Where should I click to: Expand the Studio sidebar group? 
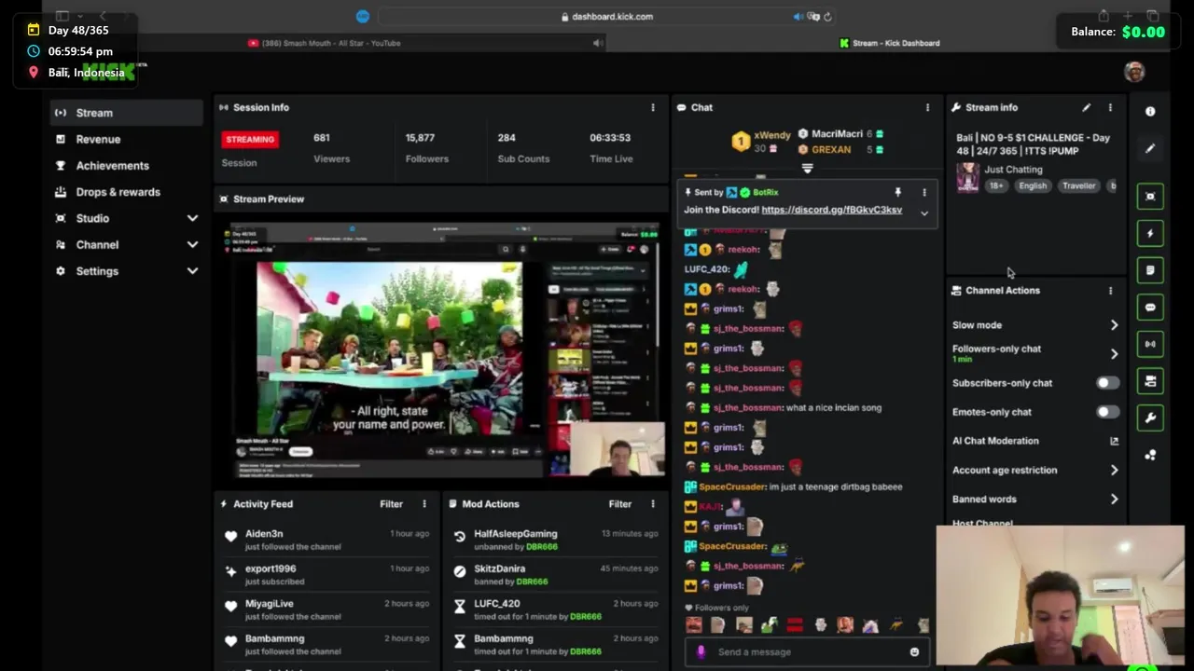126,218
